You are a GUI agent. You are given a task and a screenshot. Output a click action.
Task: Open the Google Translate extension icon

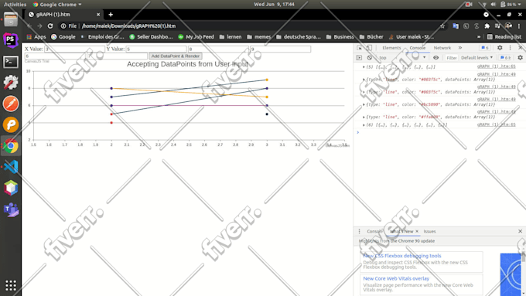(x=456, y=26)
